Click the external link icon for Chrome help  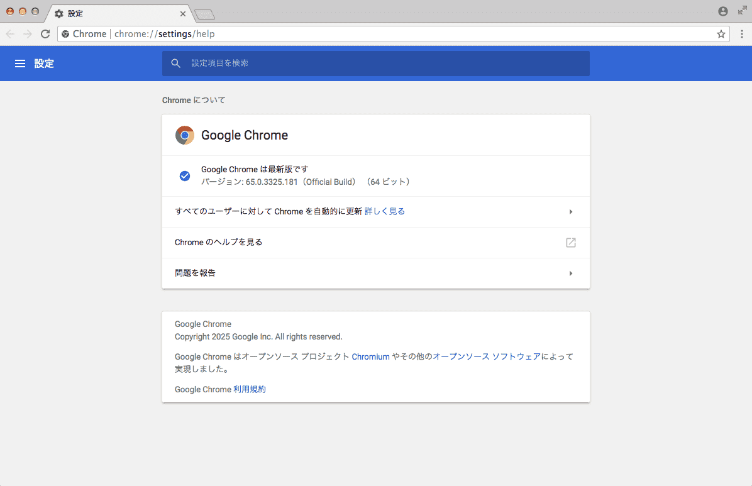point(571,243)
